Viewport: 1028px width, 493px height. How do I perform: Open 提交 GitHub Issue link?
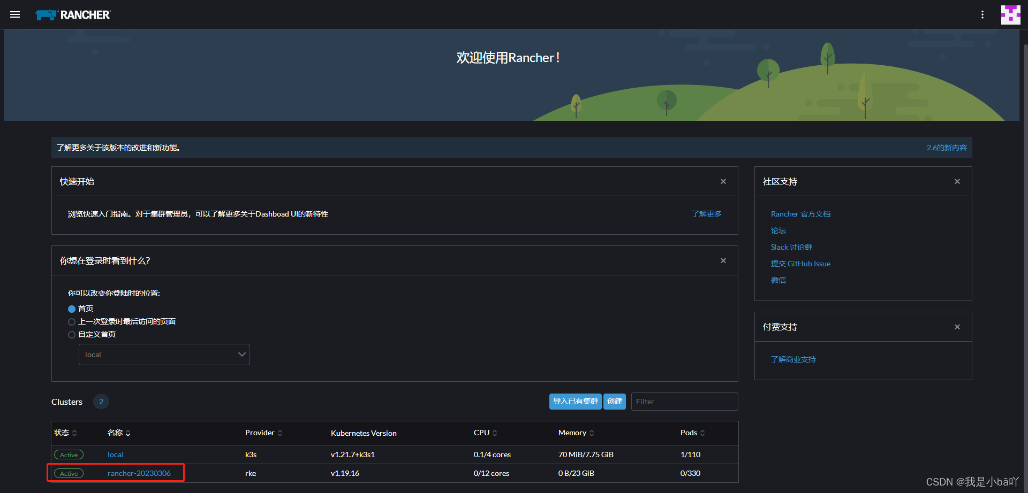tap(800, 264)
